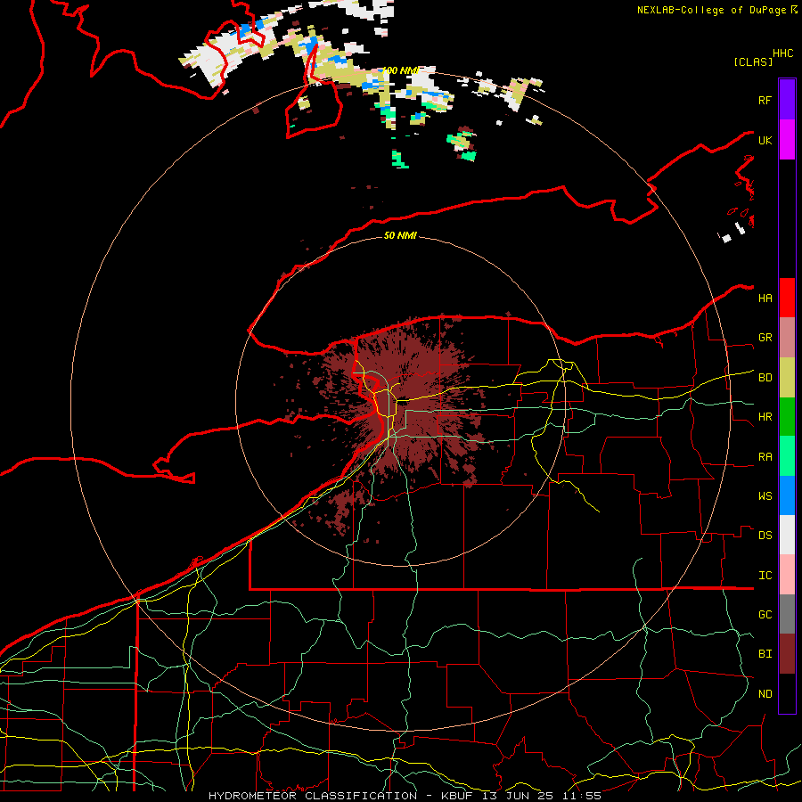Click the WS legend label
Screen dimensions: 802x802
click(x=765, y=496)
